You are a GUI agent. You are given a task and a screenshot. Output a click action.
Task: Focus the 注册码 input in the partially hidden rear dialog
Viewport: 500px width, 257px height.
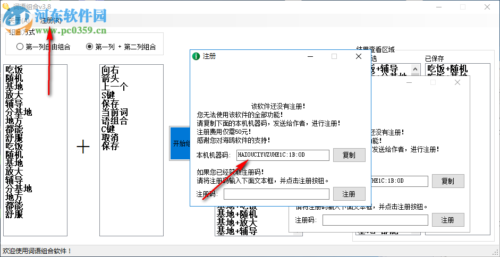point(375,220)
